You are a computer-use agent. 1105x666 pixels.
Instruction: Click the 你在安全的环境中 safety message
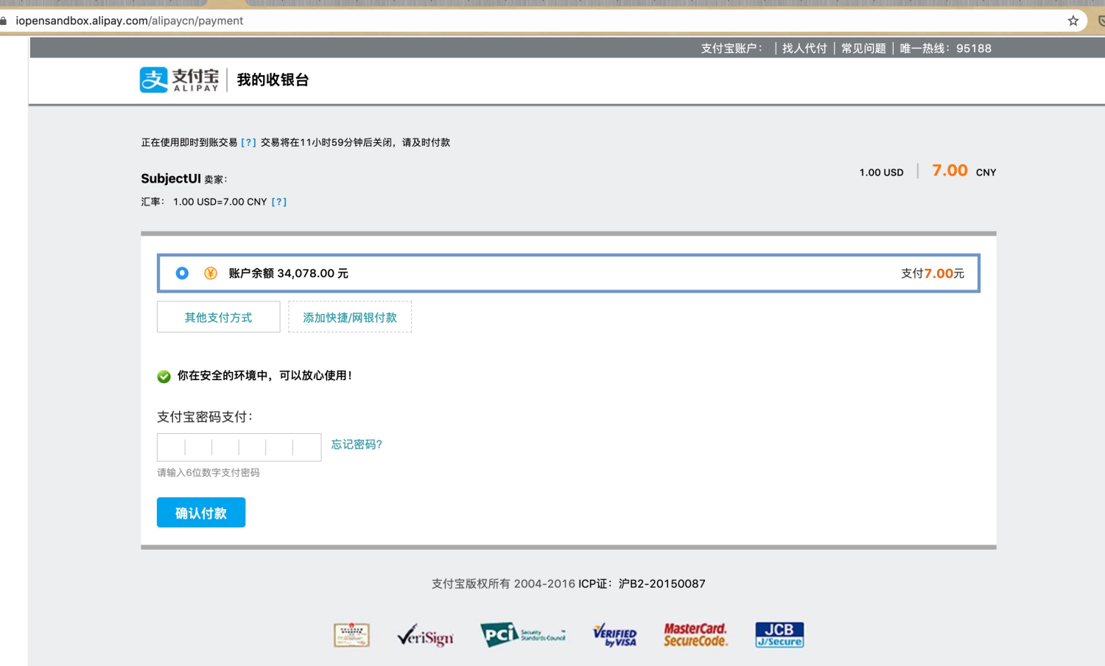[x=264, y=376]
